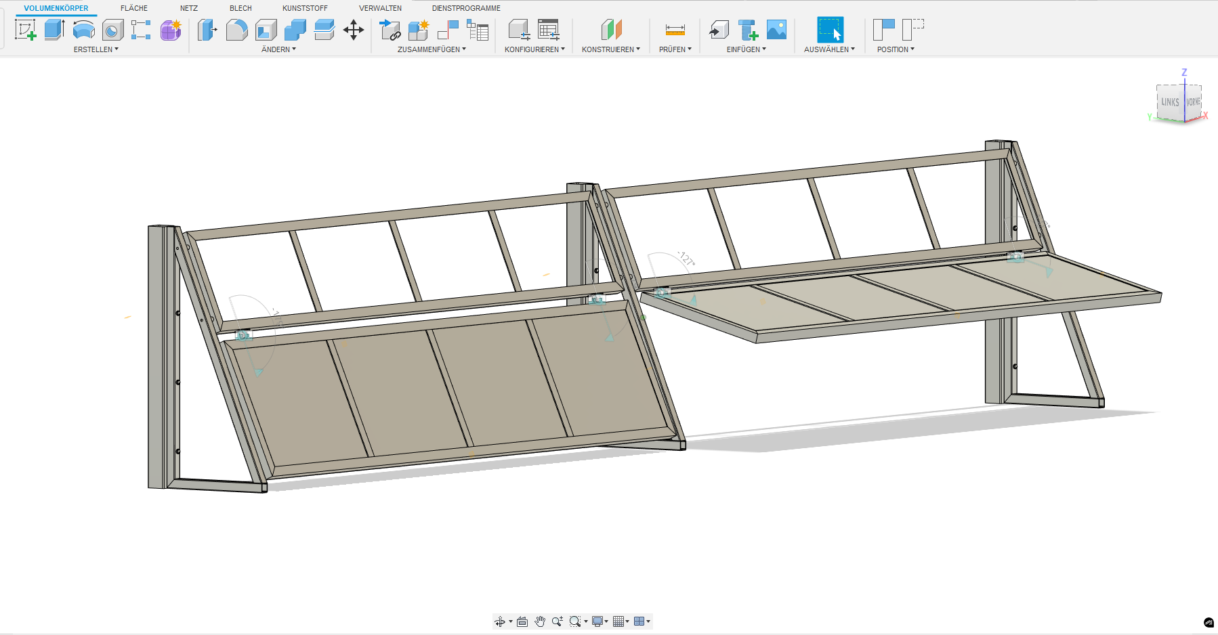The height and width of the screenshot is (635, 1218).
Task: Select the Create Sketch tool
Action: click(26, 30)
